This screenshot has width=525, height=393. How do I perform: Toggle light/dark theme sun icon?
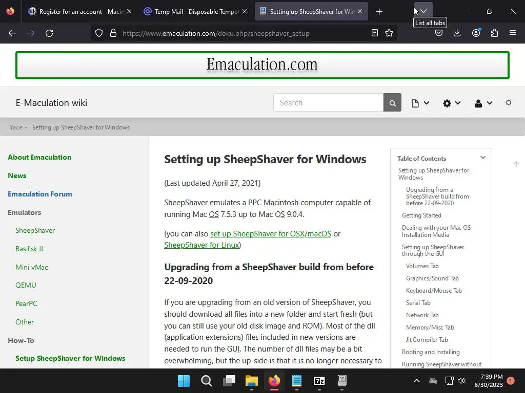coord(509,102)
